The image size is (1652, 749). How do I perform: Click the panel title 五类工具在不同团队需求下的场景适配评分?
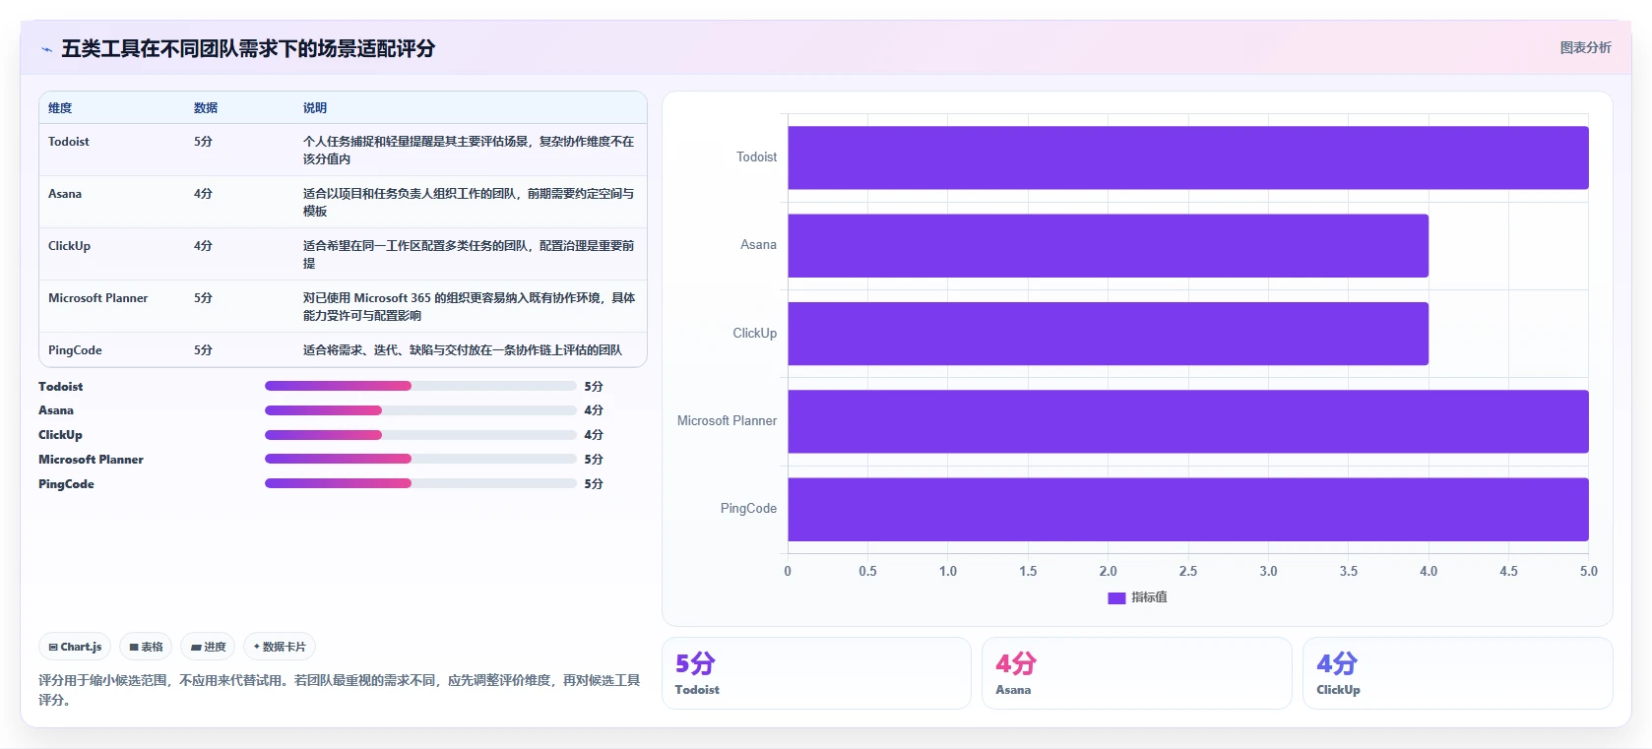click(248, 48)
